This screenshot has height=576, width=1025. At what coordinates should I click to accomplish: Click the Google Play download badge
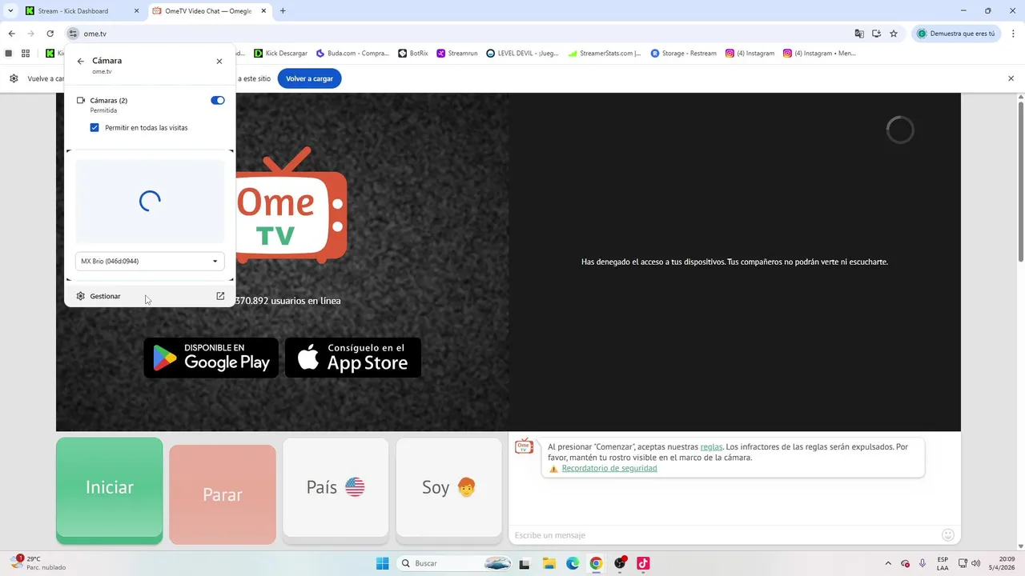pos(211,358)
